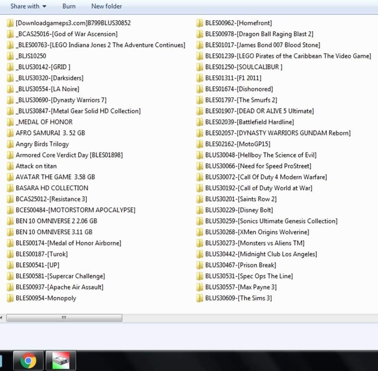Viewport: 378px width, 371px height.
Task: Select Hellboy The Science of Evil name
Action: coord(261,155)
